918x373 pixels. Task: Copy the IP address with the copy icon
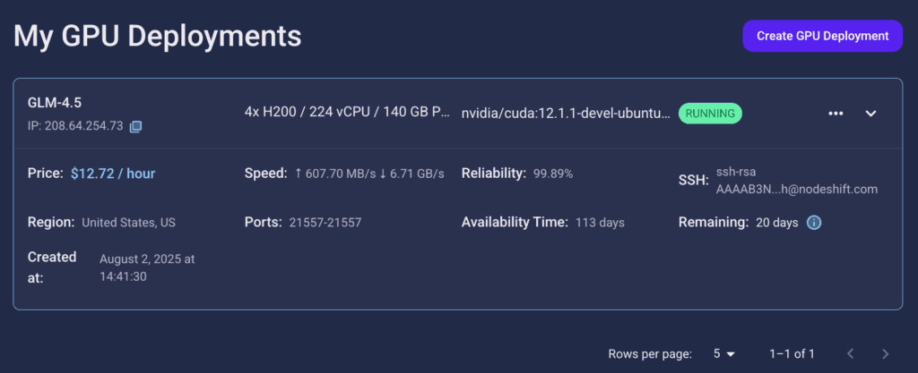point(135,126)
